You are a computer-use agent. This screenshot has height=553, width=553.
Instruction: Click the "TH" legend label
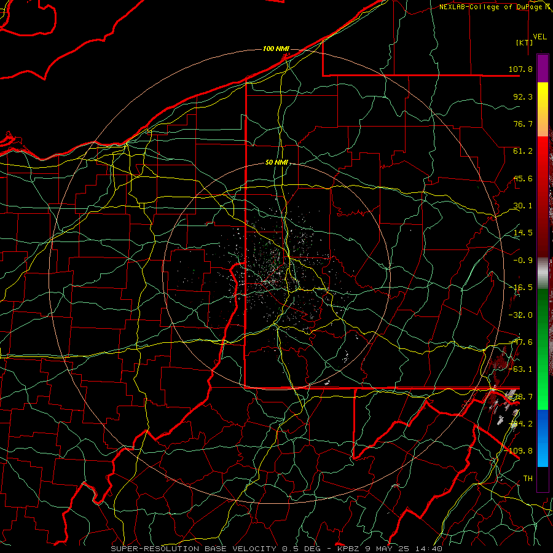click(x=528, y=479)
